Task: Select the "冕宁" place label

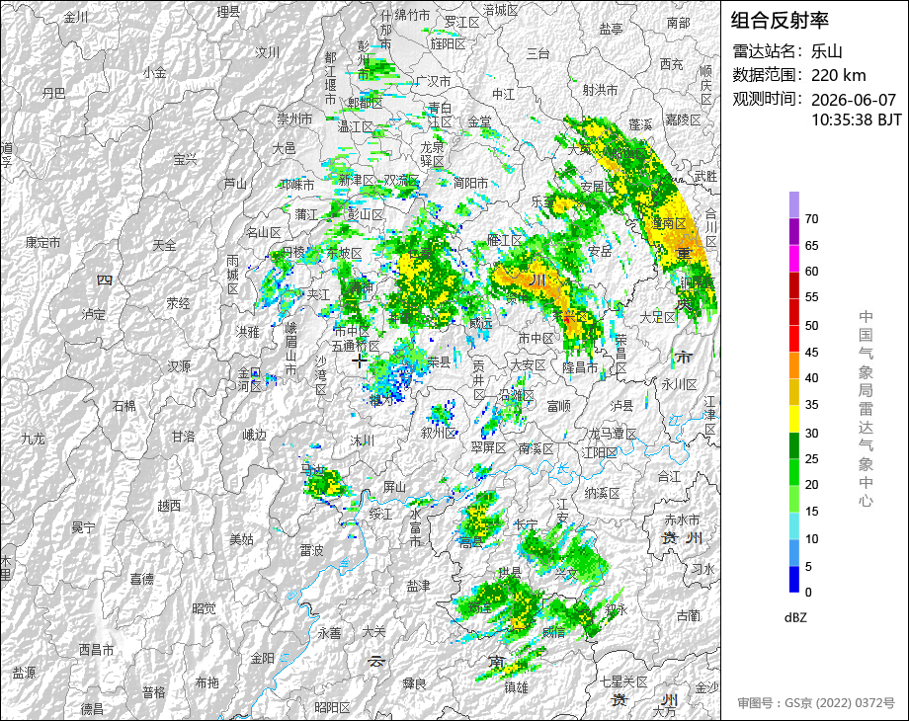Action: coord(83,527)
